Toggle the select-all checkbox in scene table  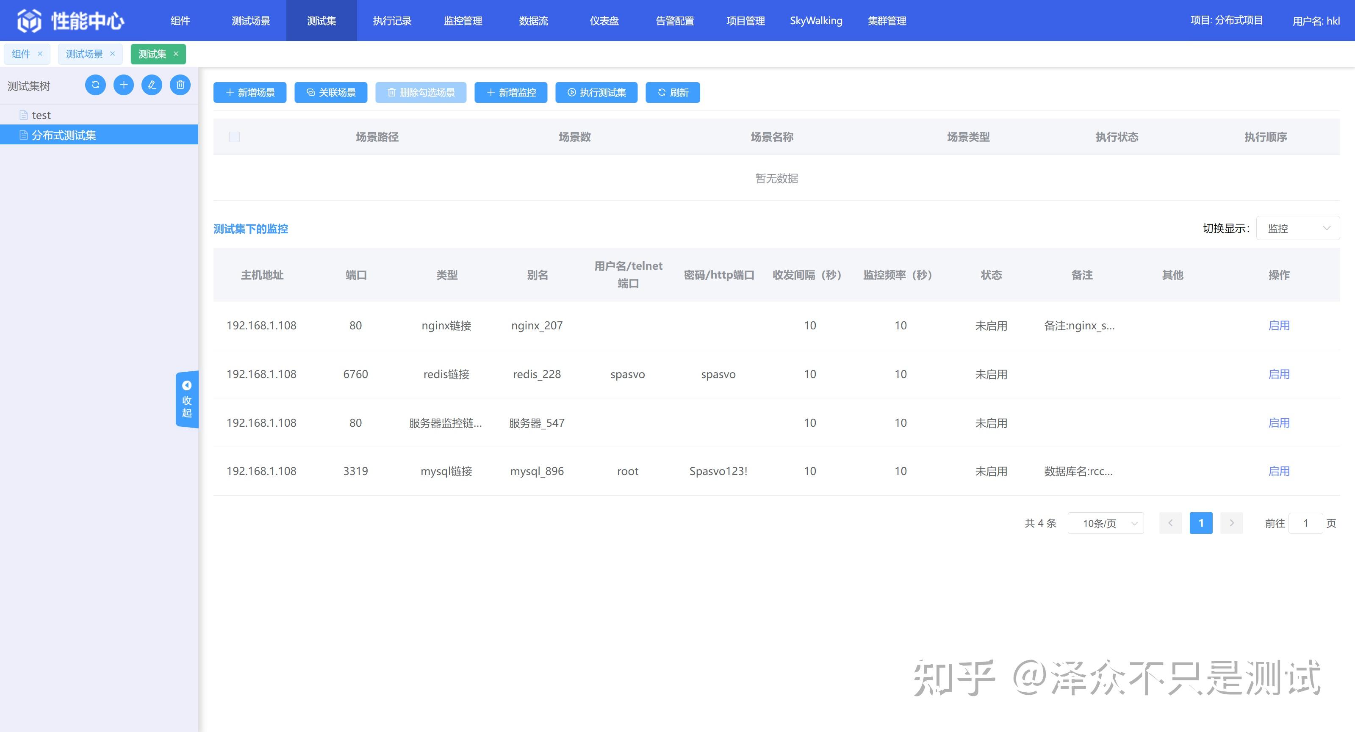235,137
